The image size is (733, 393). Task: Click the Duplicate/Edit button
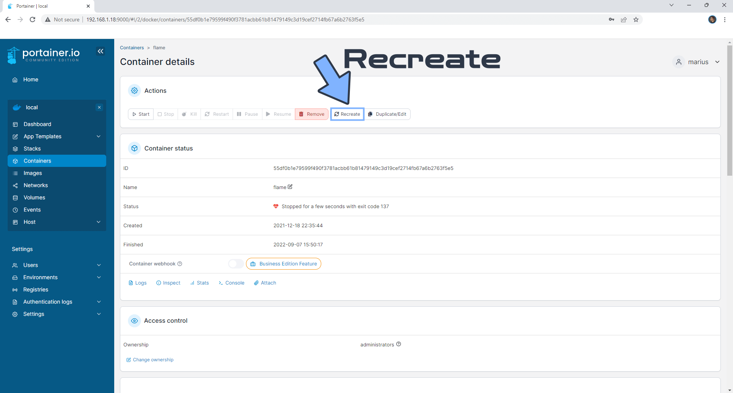387,114
